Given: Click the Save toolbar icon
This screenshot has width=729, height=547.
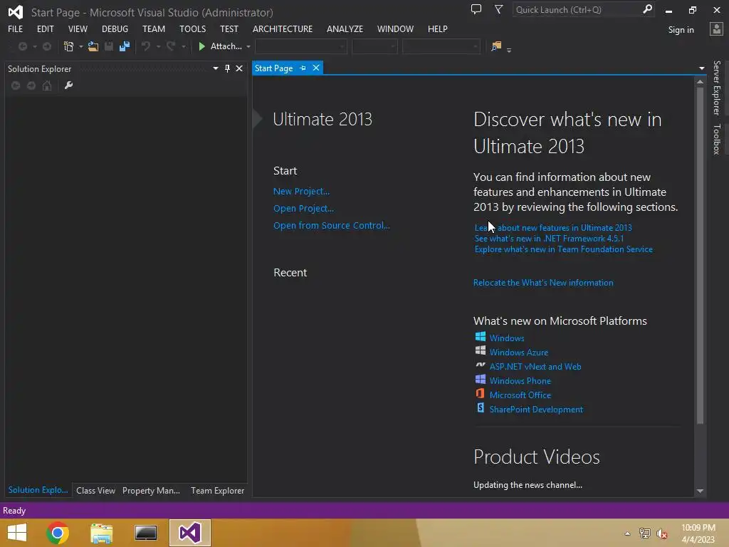Looking at the screenshot, I should (109, 46).
